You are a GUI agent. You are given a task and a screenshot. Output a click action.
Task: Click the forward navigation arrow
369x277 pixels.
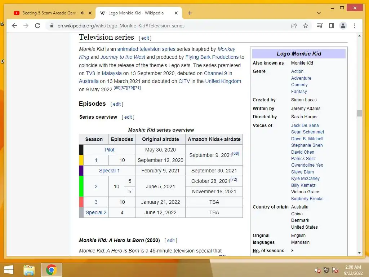tap(26, 26)
